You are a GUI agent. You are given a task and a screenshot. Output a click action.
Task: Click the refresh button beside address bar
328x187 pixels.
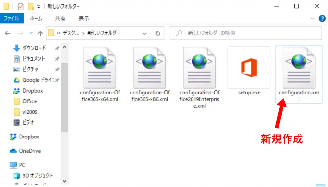[157, 33]
